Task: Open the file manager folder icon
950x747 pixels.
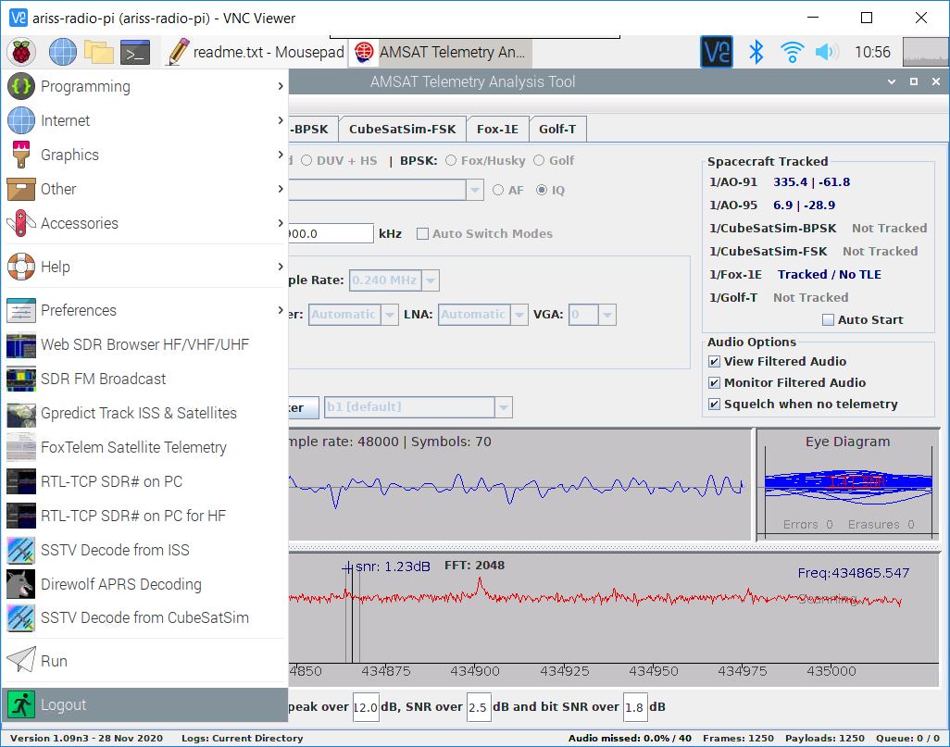Action: (99, 52)
